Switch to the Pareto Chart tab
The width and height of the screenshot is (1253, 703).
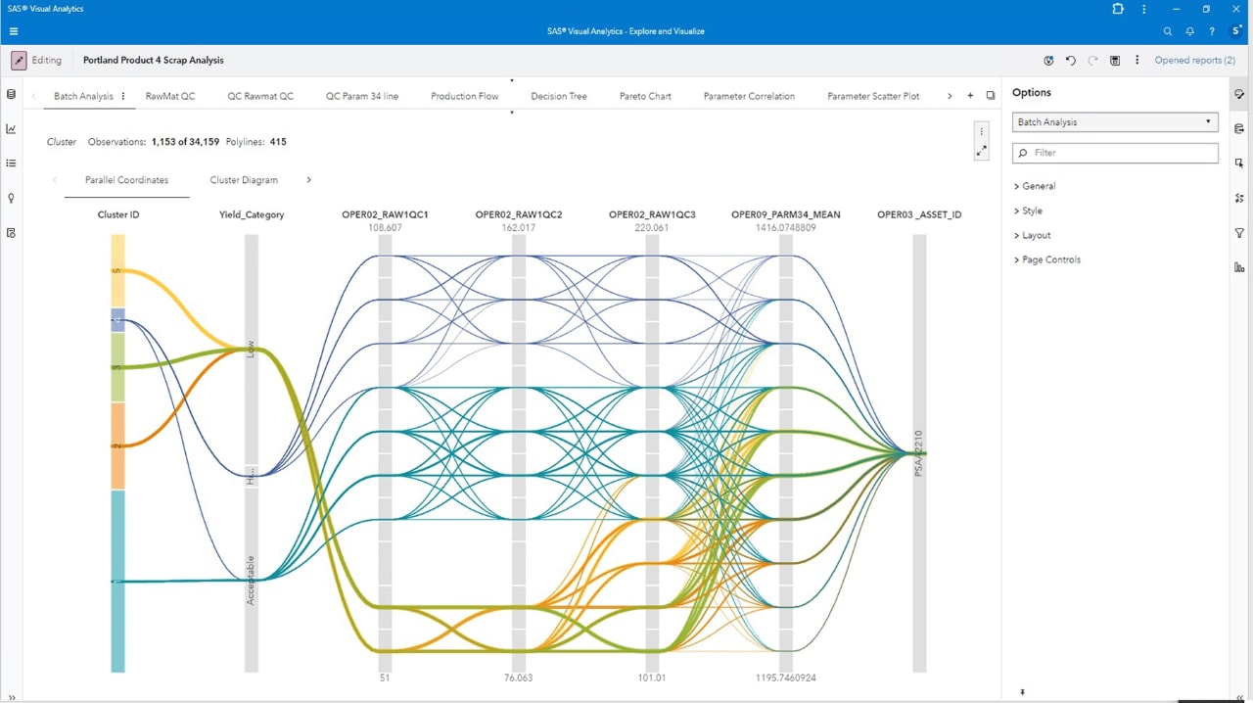pos(644,96)
